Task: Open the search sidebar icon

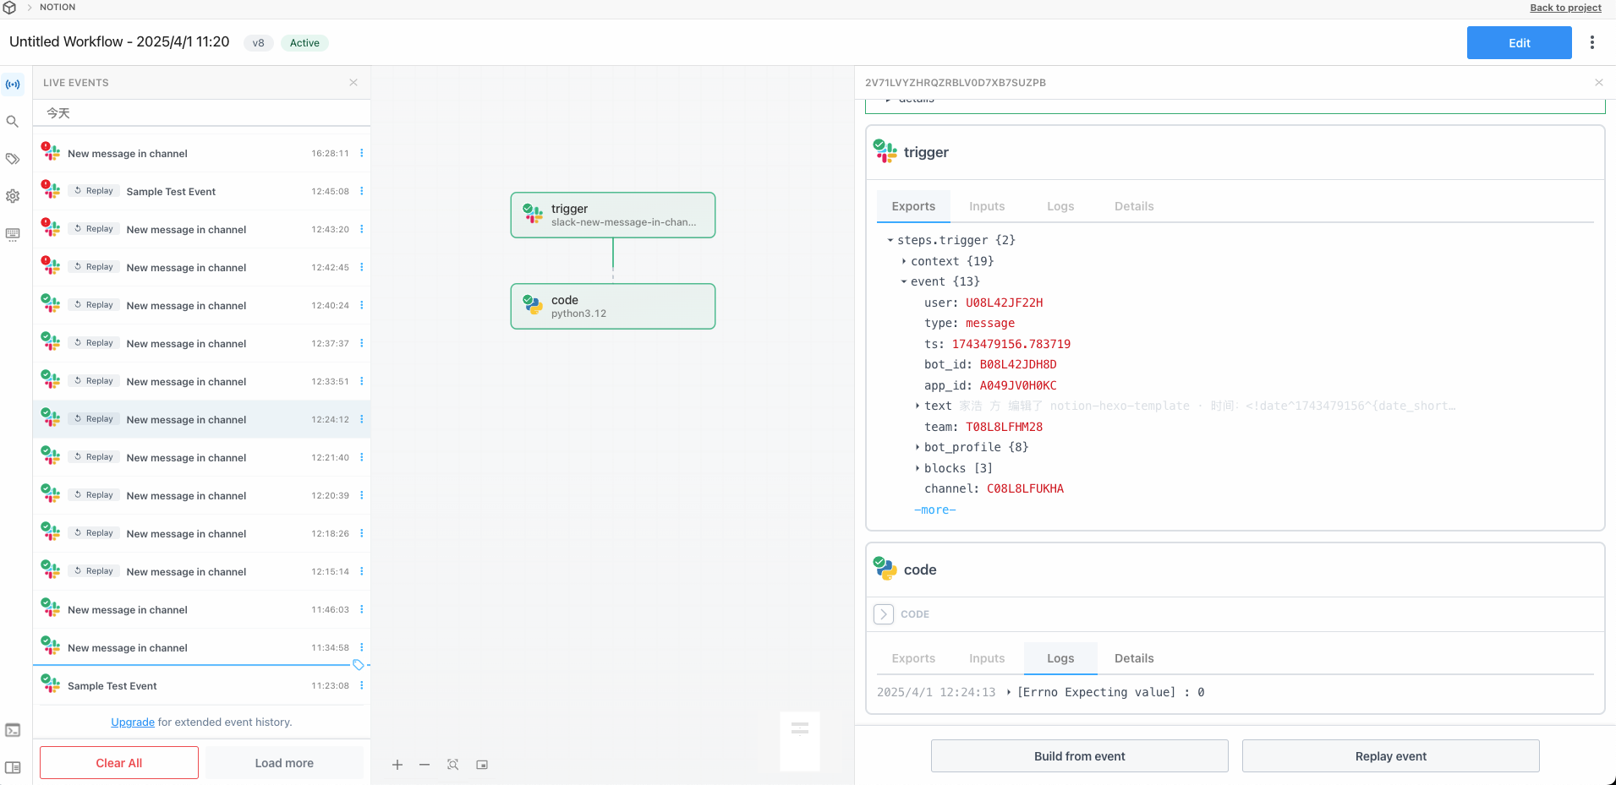Action: click(x=13, y=122)
